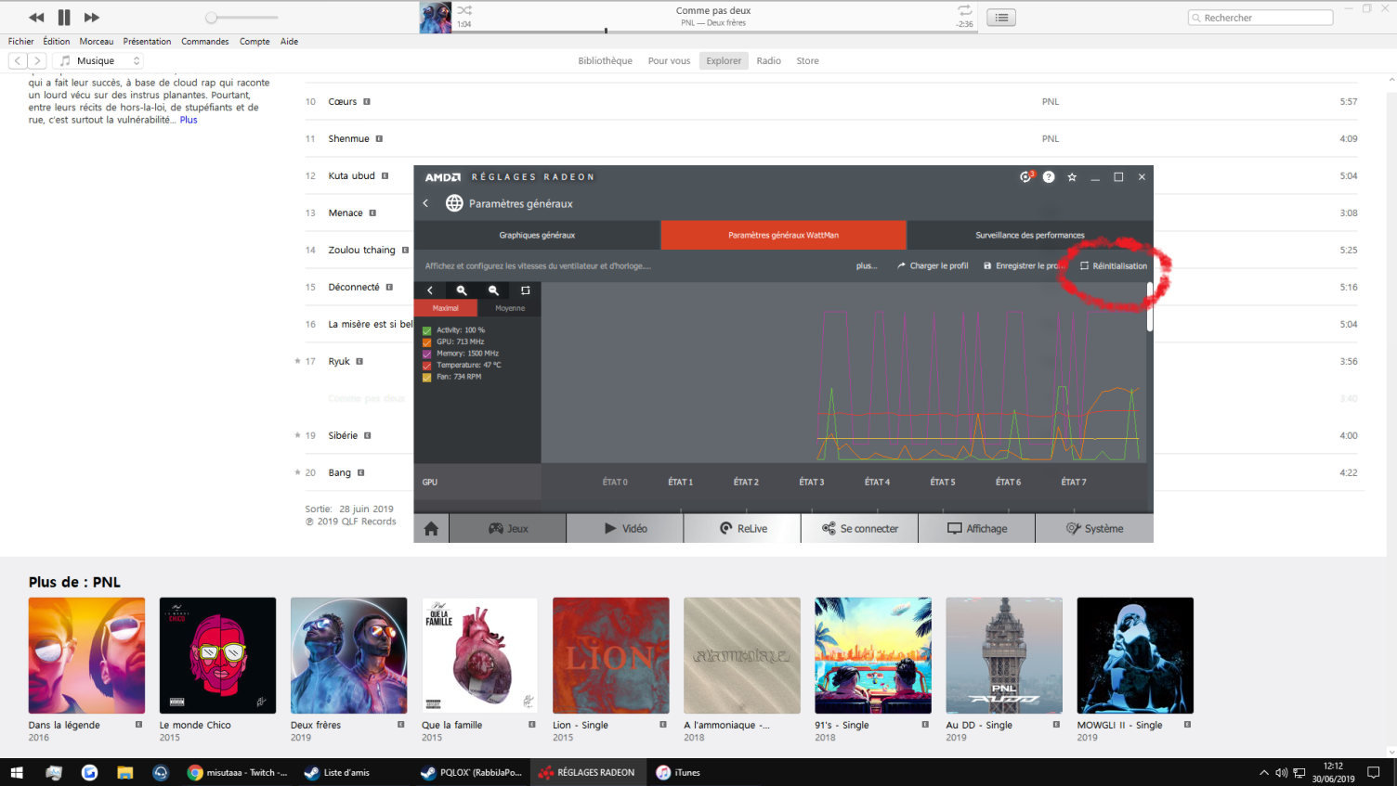Click the song progress bar in iTunes
The height and width of the screenshot is (786, 1397).
(715, 32)
